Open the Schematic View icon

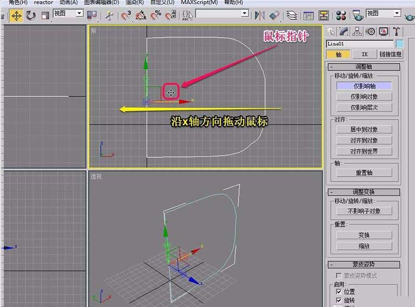click(323, 16)
